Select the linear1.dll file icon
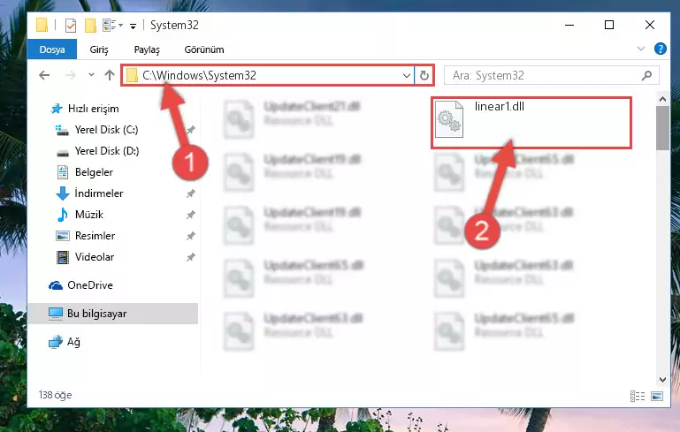The height and width of the screenshot is (432, 680). [449, 119]
